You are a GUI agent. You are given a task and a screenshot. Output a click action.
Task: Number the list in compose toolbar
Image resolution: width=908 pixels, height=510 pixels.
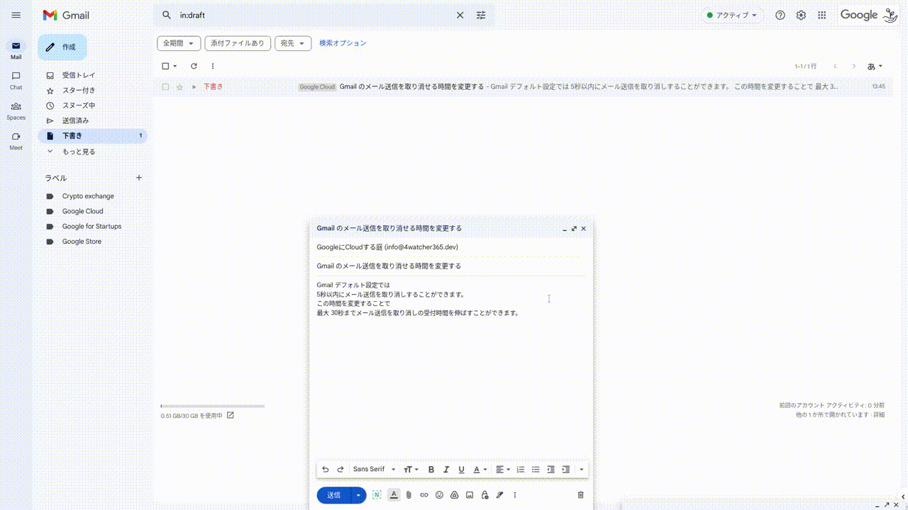tap(521, 469)
